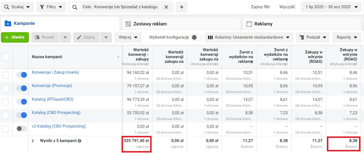Screen dimensions: 364x154
Task: Expand the Wyniki z 5 kampanii row
Action: (33, 141)
